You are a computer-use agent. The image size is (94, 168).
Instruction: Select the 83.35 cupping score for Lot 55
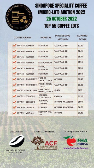(x=81, y=113)
